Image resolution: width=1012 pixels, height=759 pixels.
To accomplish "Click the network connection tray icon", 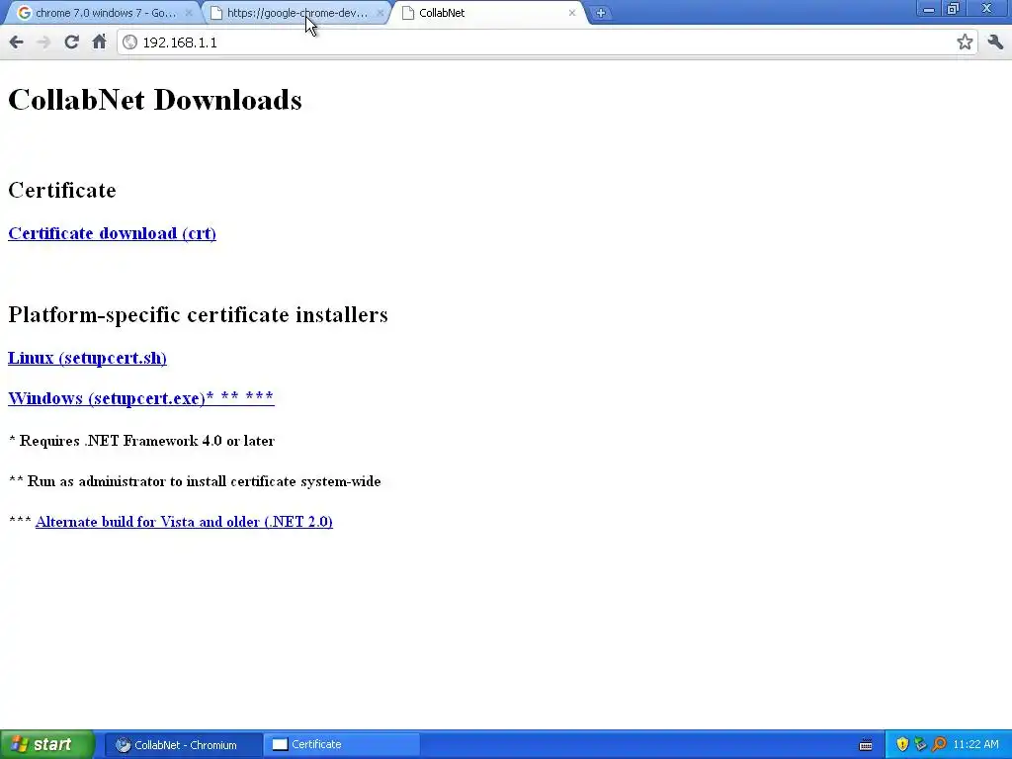I will pos(920,745).
